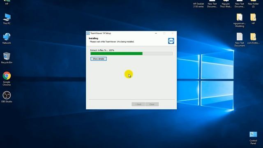This screenshot has width=263, height=148.
Task: Open the Recycle Bin icon
Action: (7, 58)
